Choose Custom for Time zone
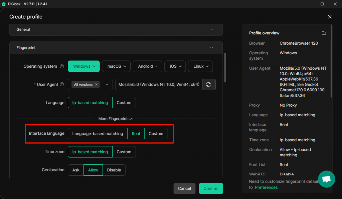This screenshot has width=342, height=199. click(x=124, y=152)
